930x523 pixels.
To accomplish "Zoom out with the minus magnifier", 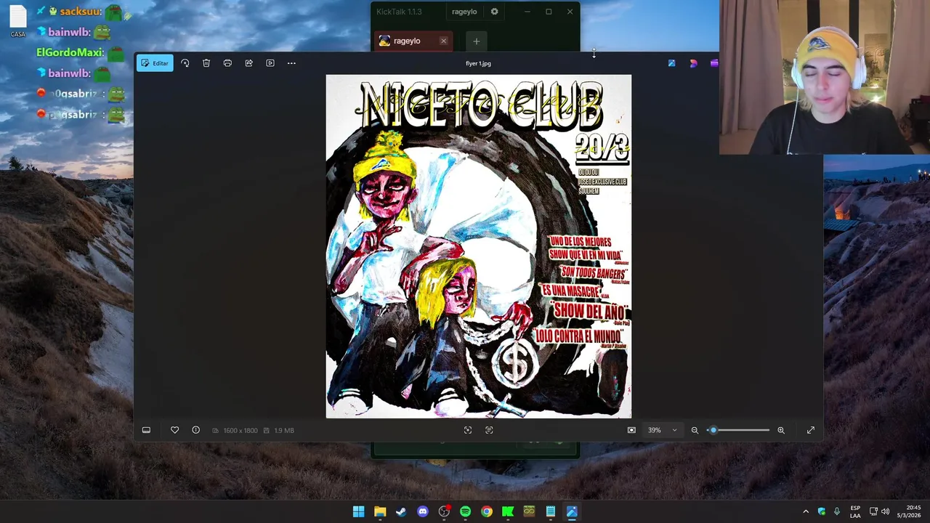I will 695,430.
